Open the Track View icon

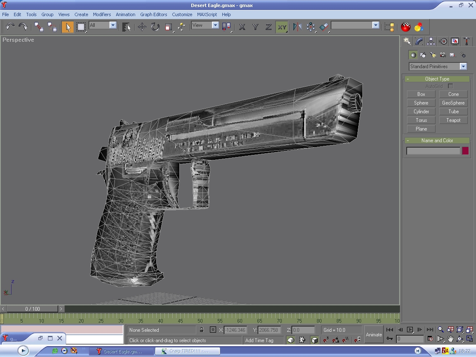(x=389, y=27)
